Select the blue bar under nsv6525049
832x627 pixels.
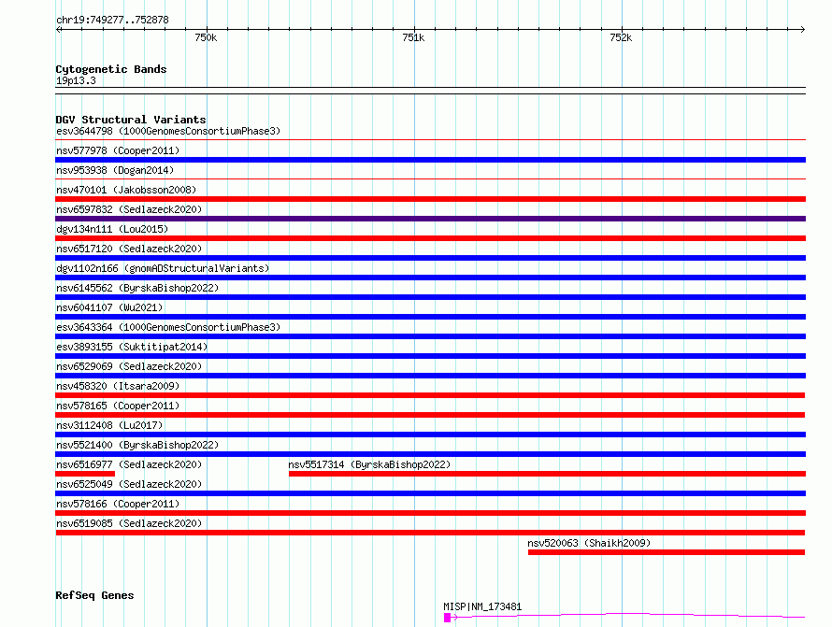[430, 493]
